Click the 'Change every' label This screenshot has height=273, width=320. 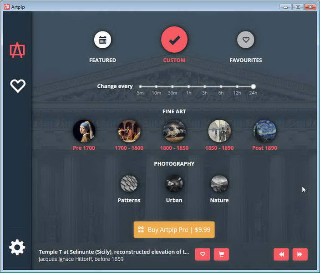coord(115,86)
